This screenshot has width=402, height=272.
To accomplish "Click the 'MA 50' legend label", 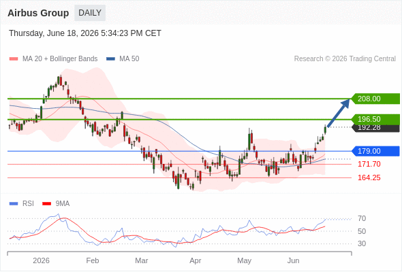I will [x=129, y=59].
